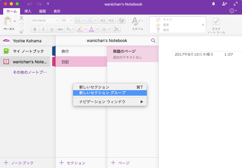Toggle Bold formatting
The width and height of the screenshot is (242, 168).
click(x=35, y=29)
